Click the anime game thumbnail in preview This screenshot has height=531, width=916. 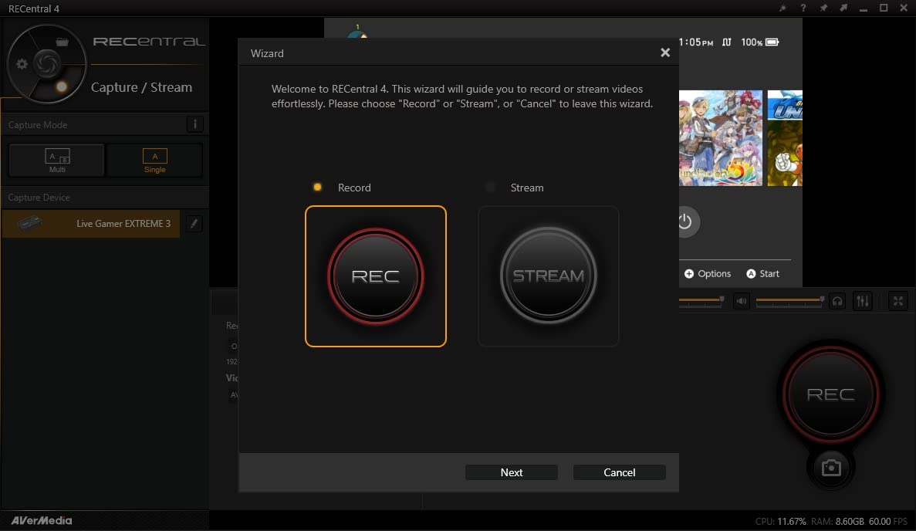(721, 138)
